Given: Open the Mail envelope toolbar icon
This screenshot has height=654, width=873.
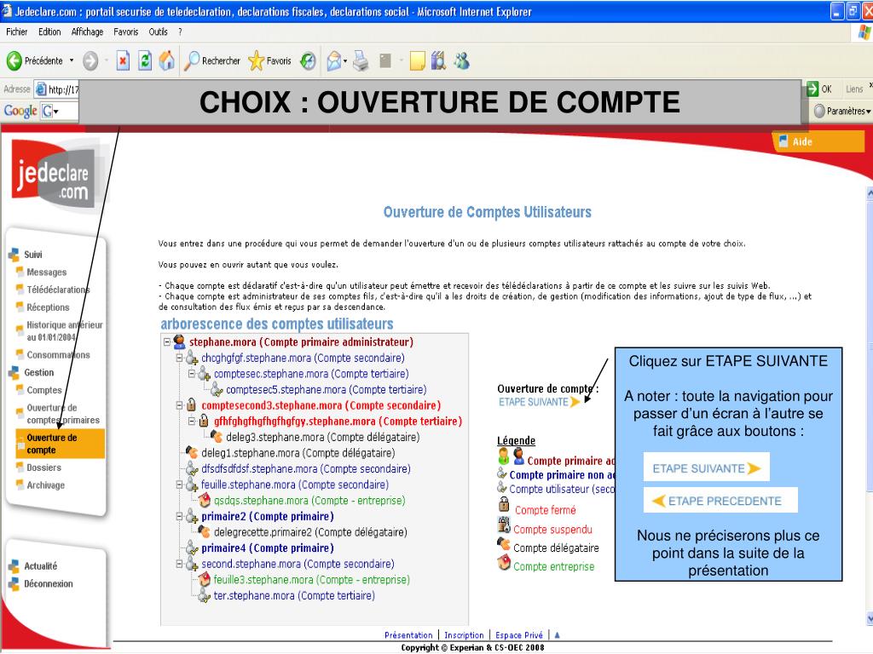Looking at the screenshot, I should [334, 60].
